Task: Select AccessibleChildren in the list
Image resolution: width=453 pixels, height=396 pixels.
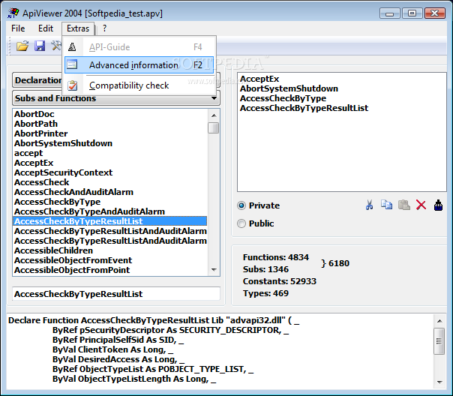Action: click(x=53, y=250)
